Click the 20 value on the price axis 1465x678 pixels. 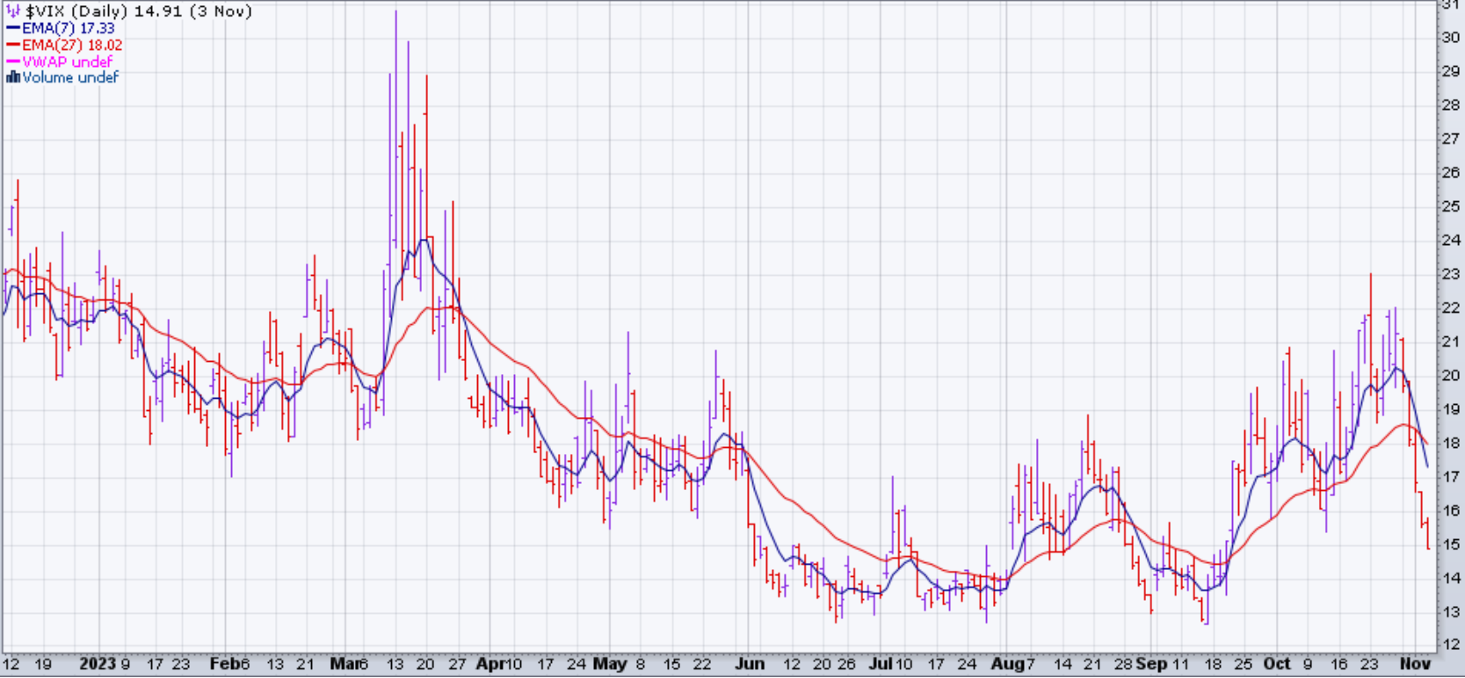(1450, 376)
